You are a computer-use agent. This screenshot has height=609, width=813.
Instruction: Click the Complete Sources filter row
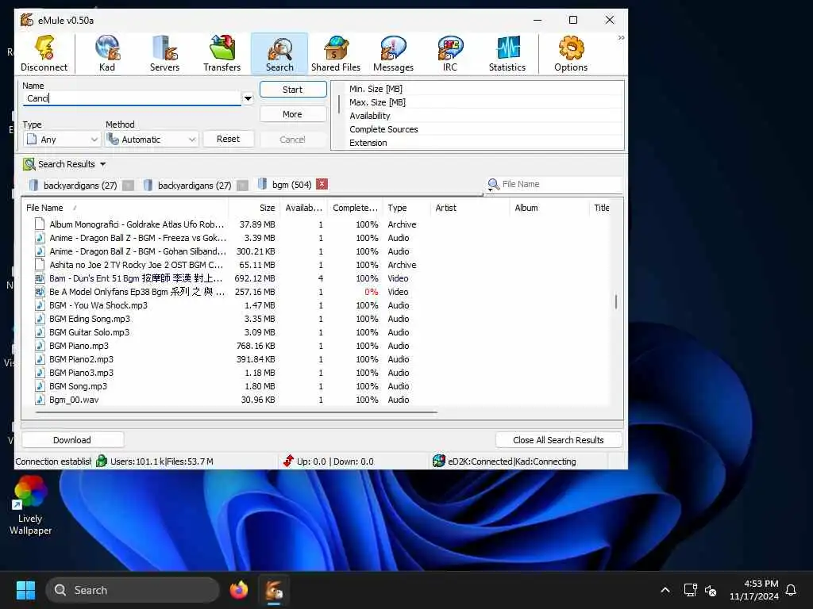pyautogui.click(x=484, y=129)
